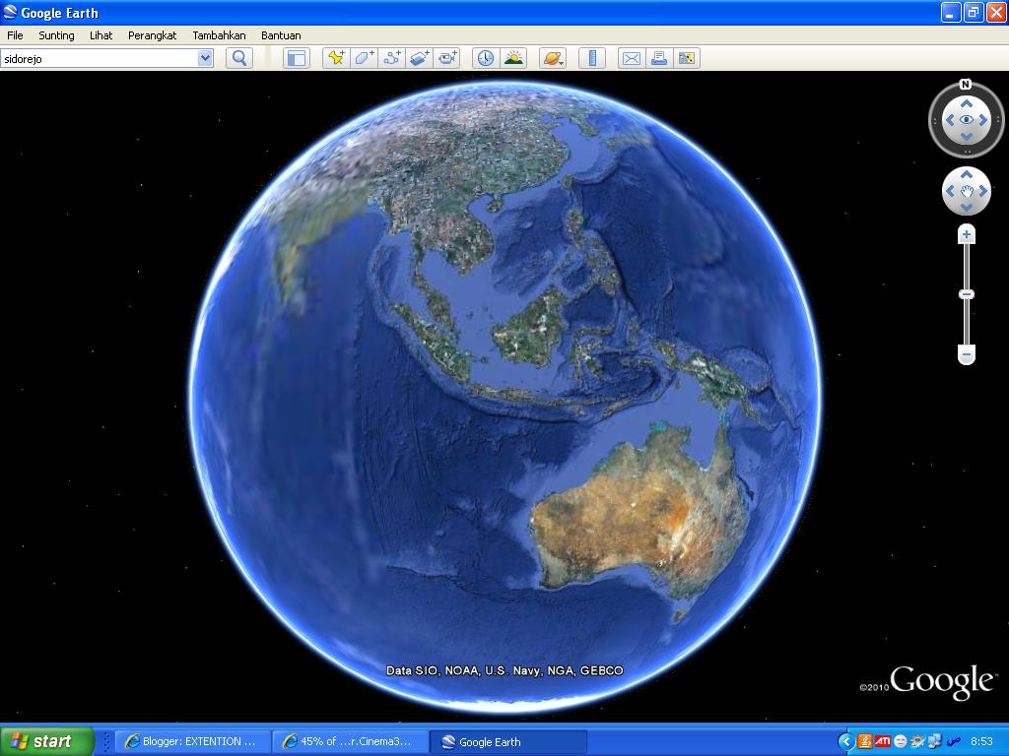Start recording a tour

coord(446,58)
